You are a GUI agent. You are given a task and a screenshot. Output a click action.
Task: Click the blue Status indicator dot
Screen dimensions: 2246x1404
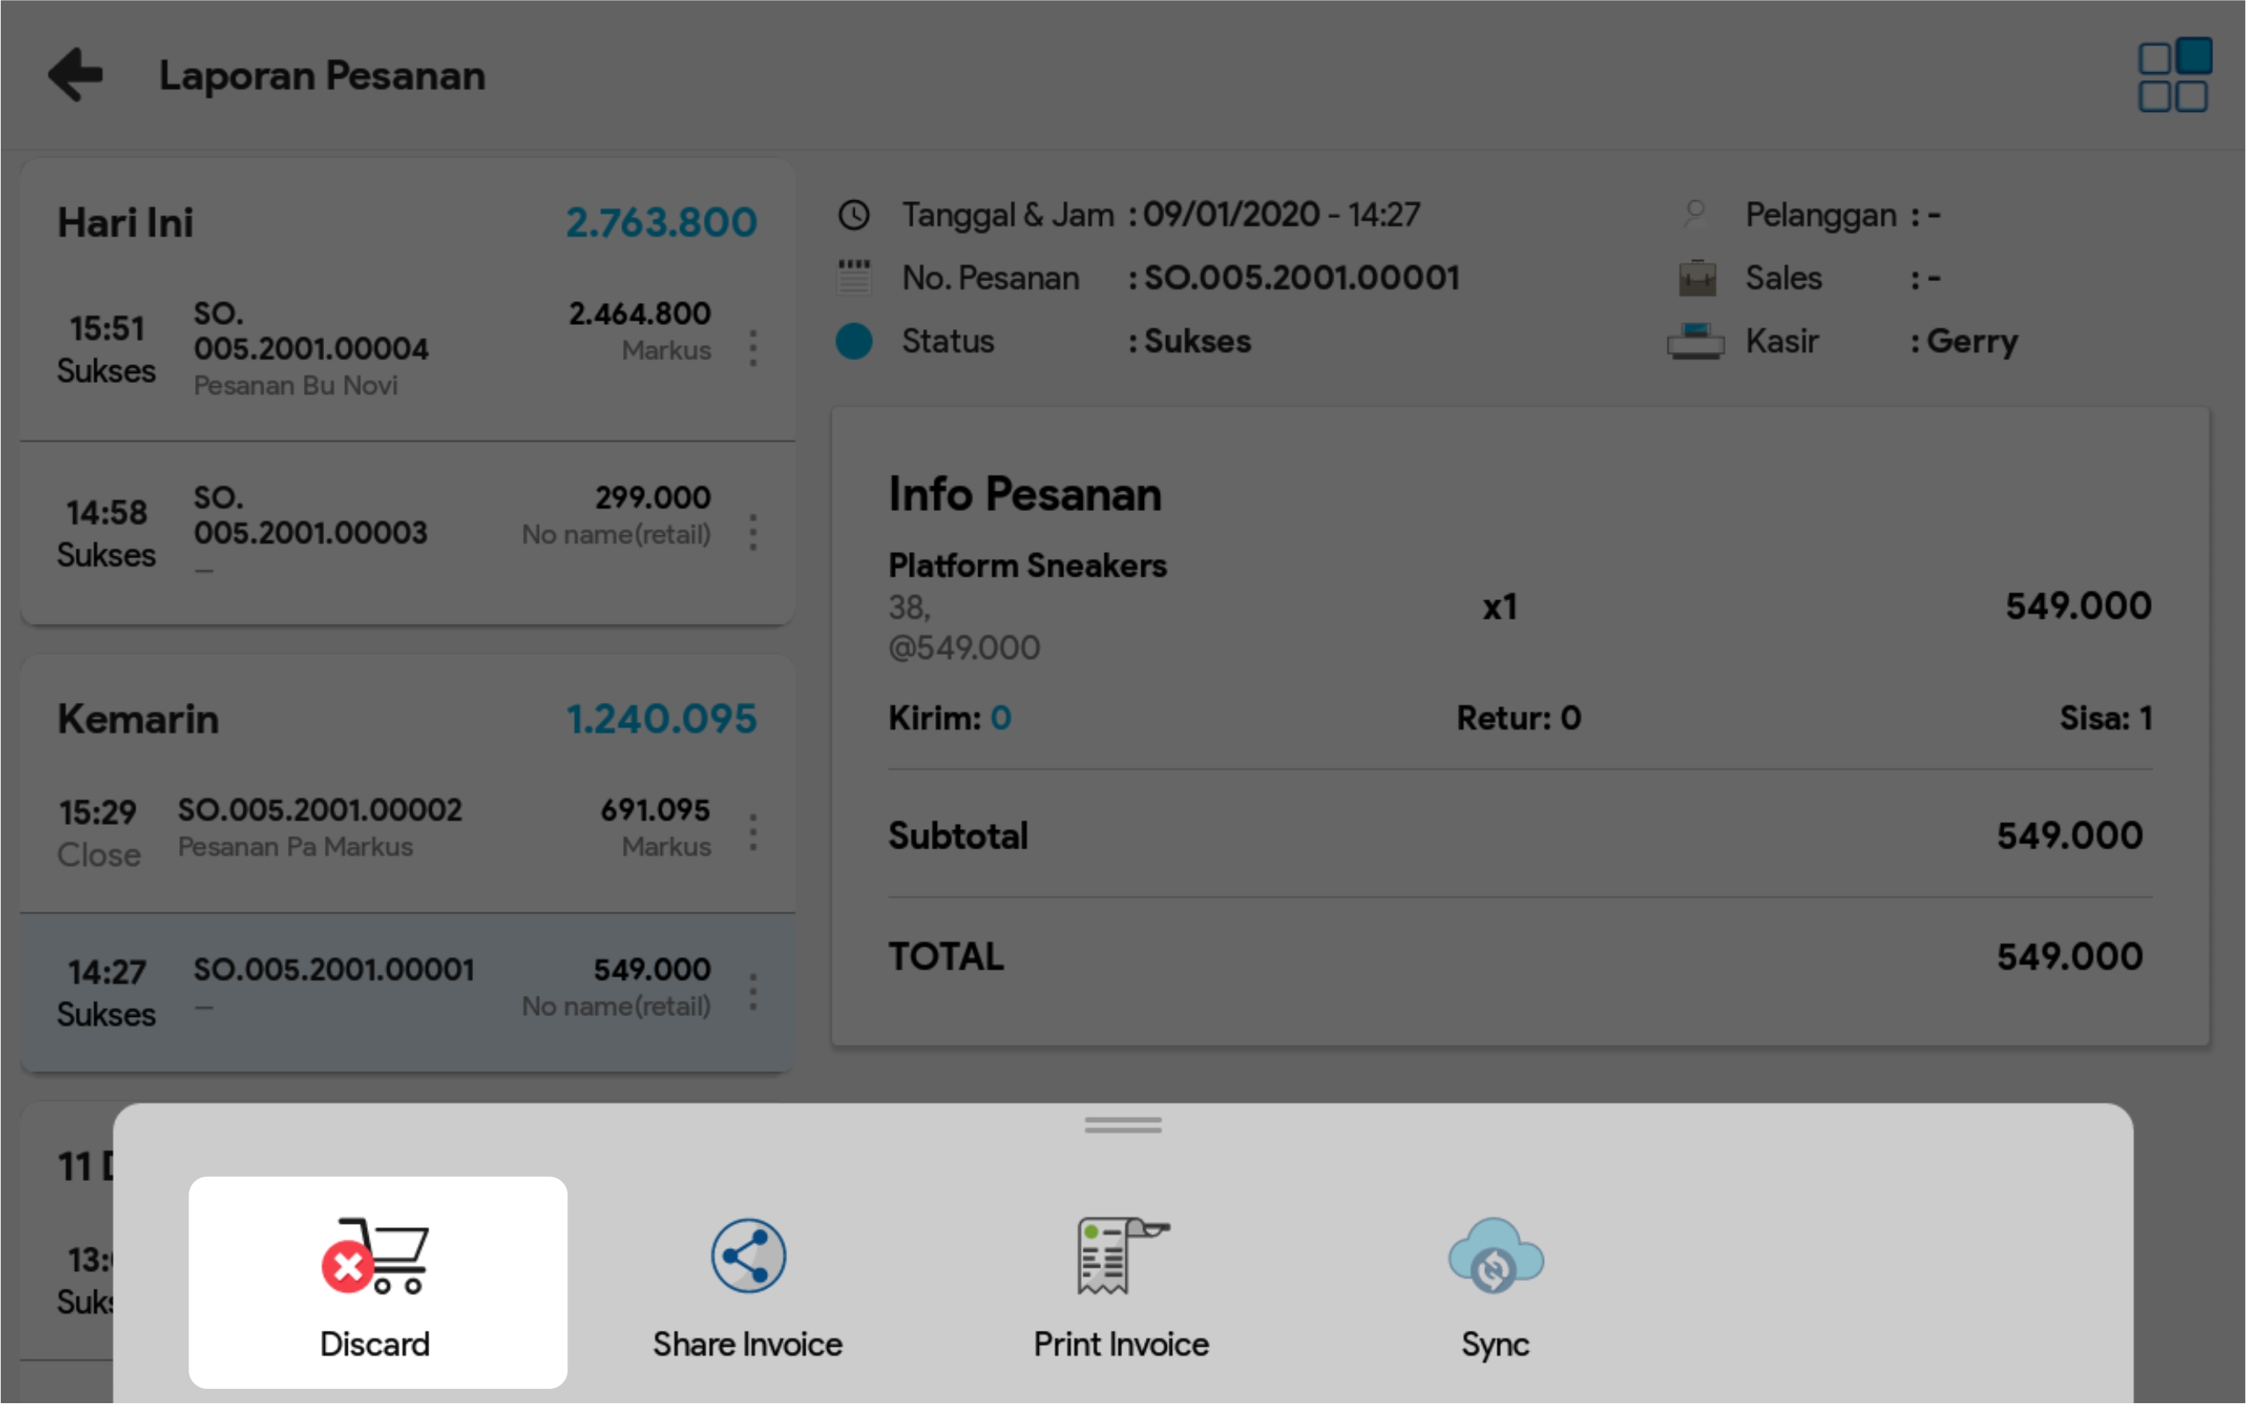(854, 341)
